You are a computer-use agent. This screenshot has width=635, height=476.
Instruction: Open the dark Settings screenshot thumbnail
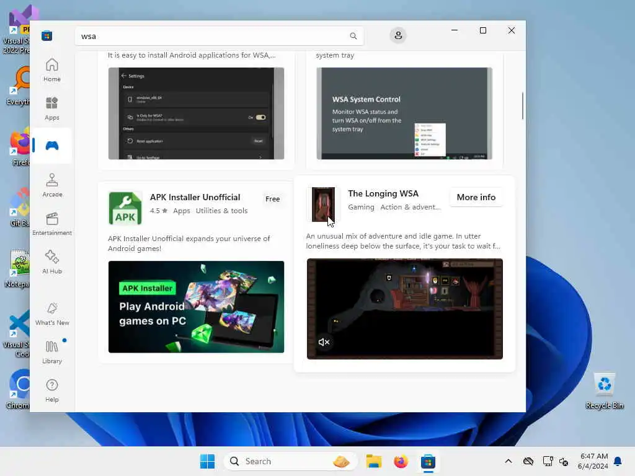[196, 113]
